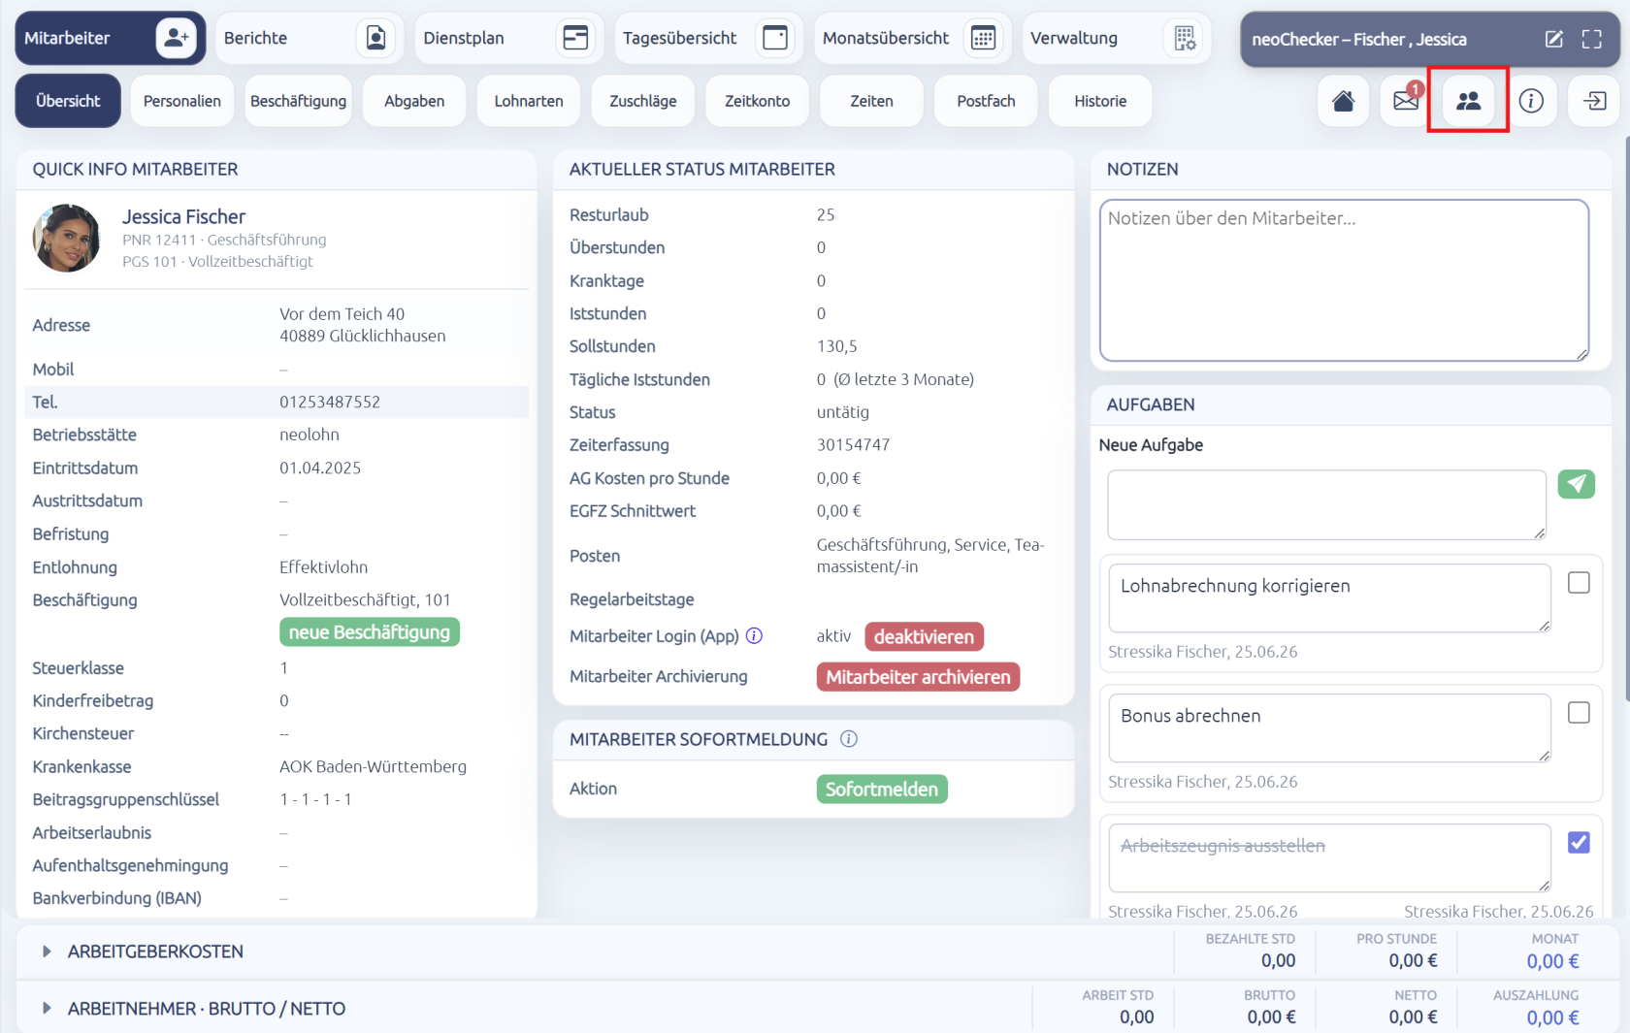This screenshot has height=1033, width=1630.
Task: Open mail inbox icon with notification badge
Action: point(1406,101)
